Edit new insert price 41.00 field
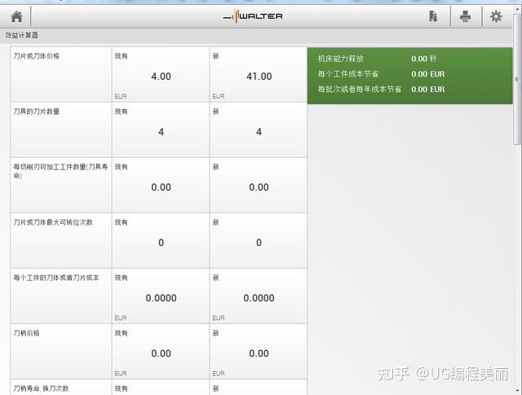Image resolution: width=522 pixels, height=395 pixels. [x=259, y=74]
